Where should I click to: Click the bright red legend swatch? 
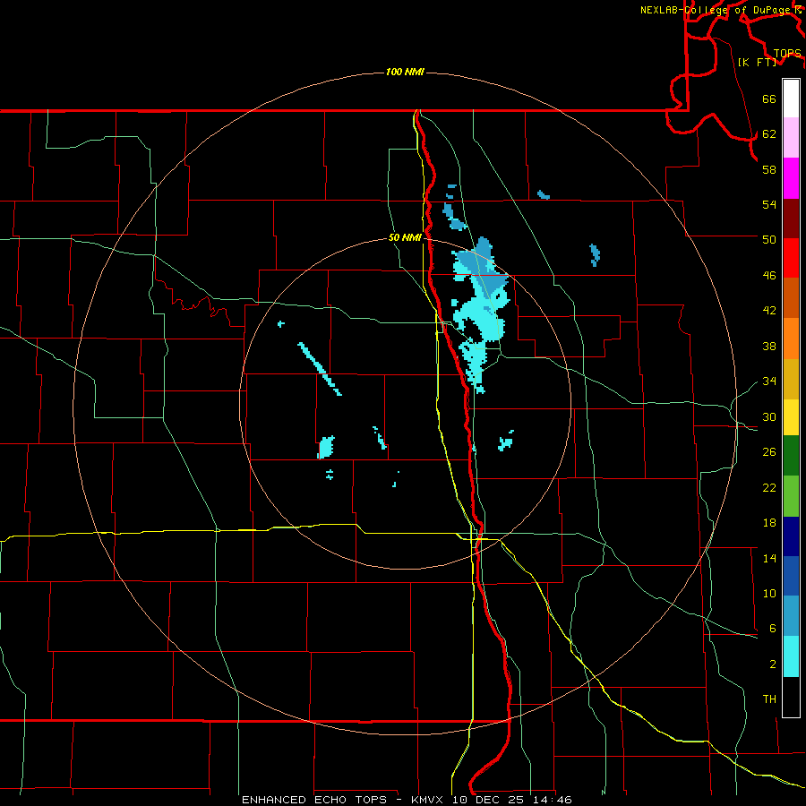tap(791, 258)
